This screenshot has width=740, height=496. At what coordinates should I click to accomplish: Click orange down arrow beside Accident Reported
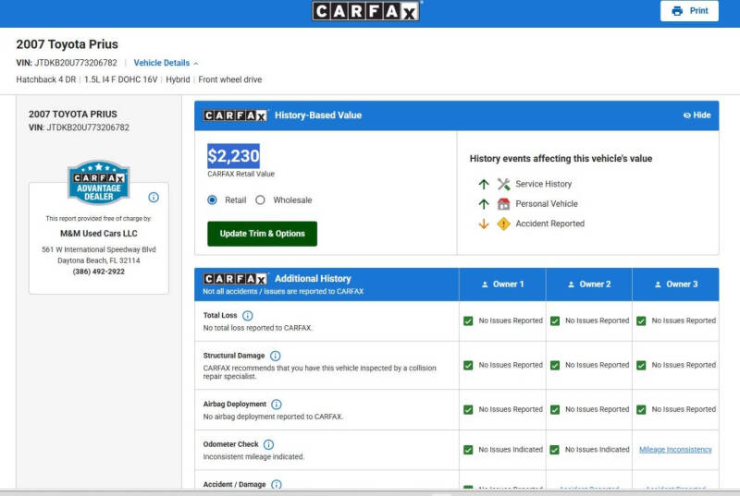pos(484,224)
